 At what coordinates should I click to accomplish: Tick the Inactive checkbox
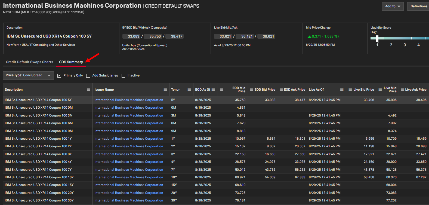(124, 76)
